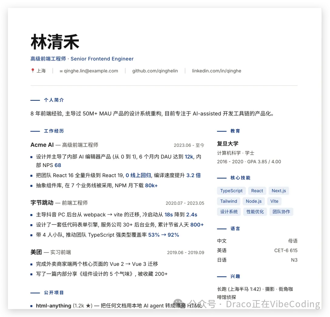The height and width of the screenshot is (317, 330).
Task: Click the 2019.06 - 2019.09 date range
Action: pyautogui.click(x=186, y=253)
